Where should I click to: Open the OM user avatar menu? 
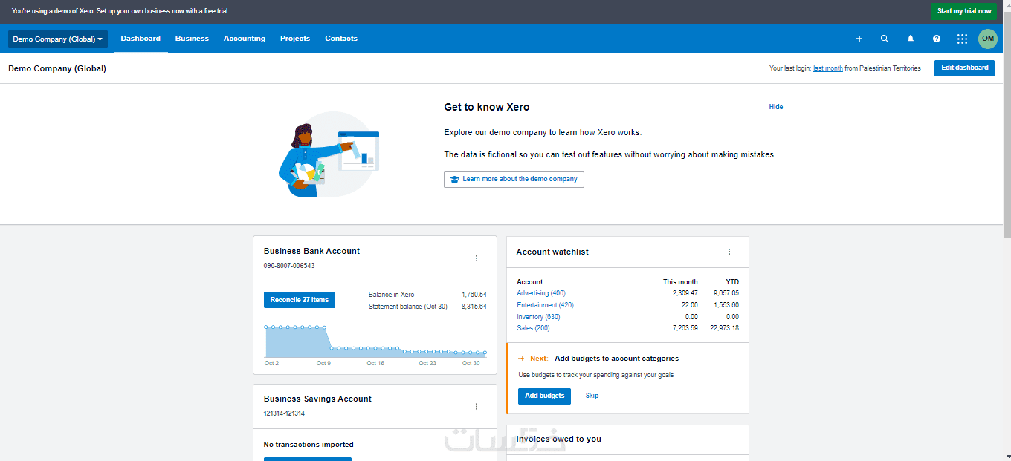[x=988, y=39]
